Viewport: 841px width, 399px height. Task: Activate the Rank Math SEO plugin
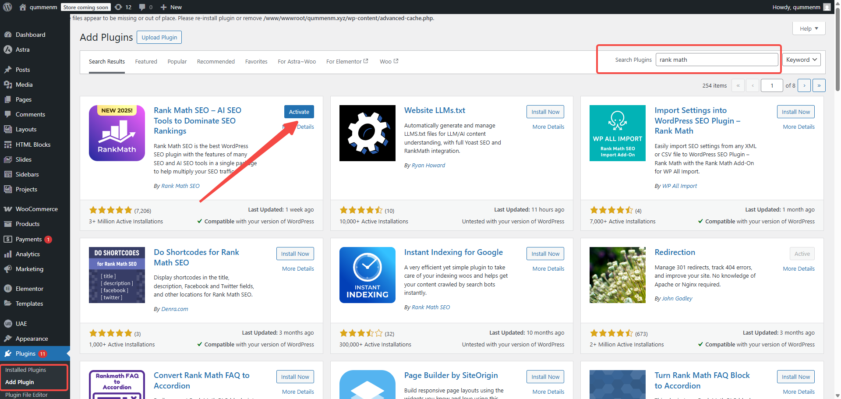tap(299, 112)
